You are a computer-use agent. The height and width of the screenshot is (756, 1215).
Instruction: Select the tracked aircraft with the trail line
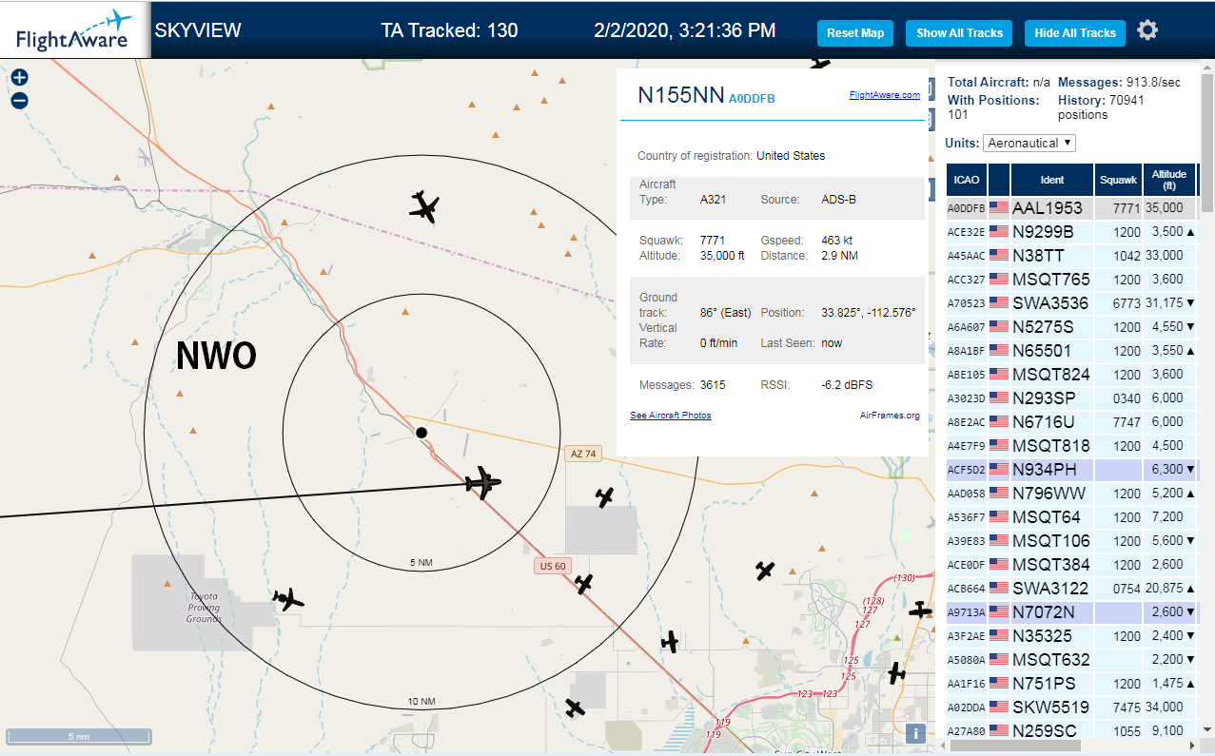click(483, 482)
